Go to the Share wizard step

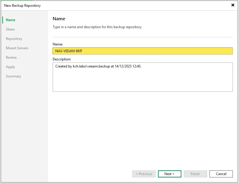click(10, 29)
